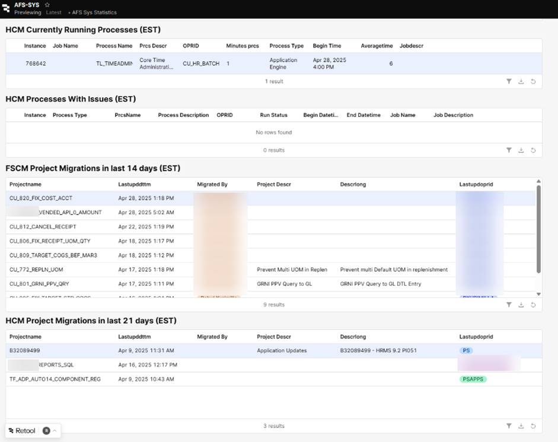Click the PS tag in Lastupdoprid column

point(466,351)
